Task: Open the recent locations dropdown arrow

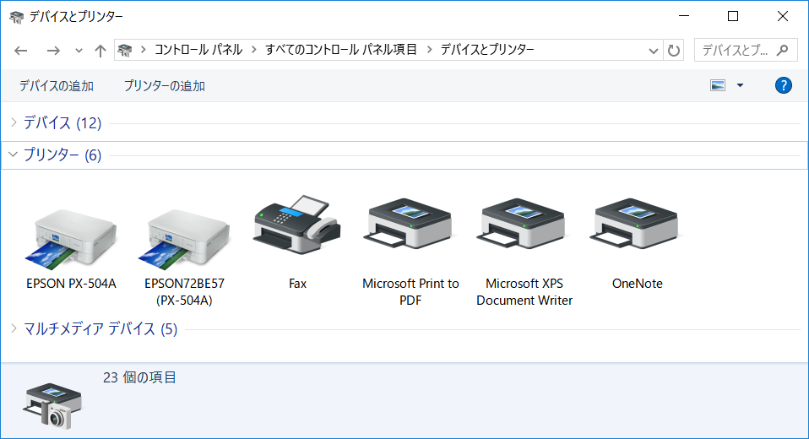Action: point(79,51)
